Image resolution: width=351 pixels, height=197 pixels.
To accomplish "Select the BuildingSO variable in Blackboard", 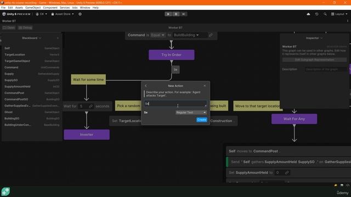I will tap(32, 118).
